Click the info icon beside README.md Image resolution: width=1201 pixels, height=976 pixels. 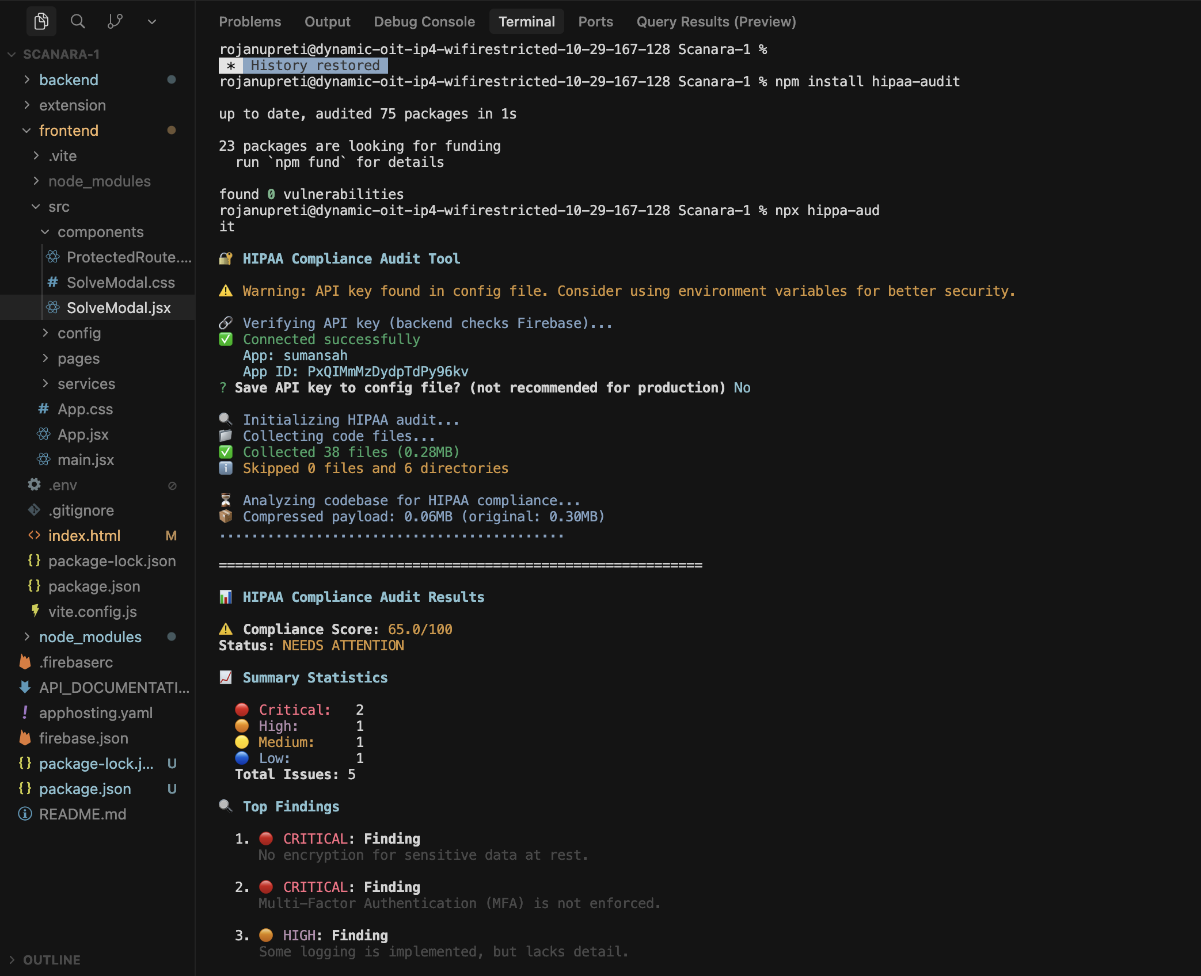click(25, 814)
